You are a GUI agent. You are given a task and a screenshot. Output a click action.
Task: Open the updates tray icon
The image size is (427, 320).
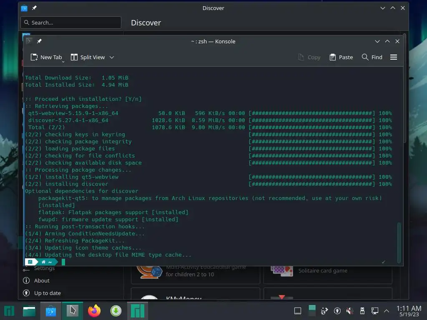click(337, 311)
